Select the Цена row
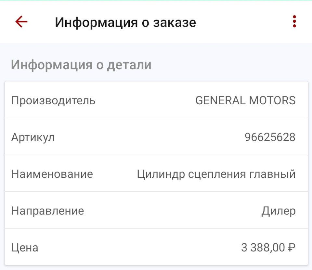This screenshot has width=312, height=270. click(x=156, y=248)
